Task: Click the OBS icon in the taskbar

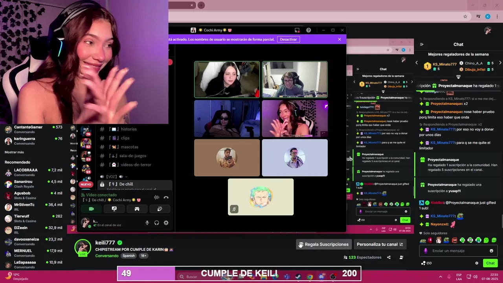Action: tap(333, 277)
